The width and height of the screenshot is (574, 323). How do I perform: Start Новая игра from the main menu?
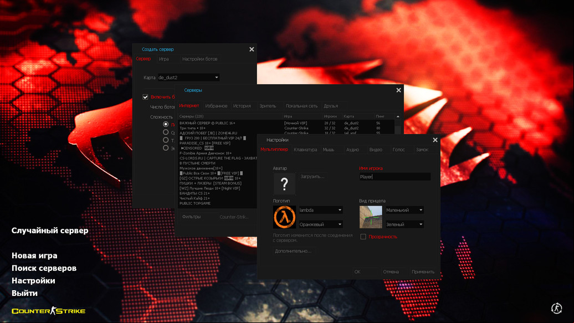34,255
